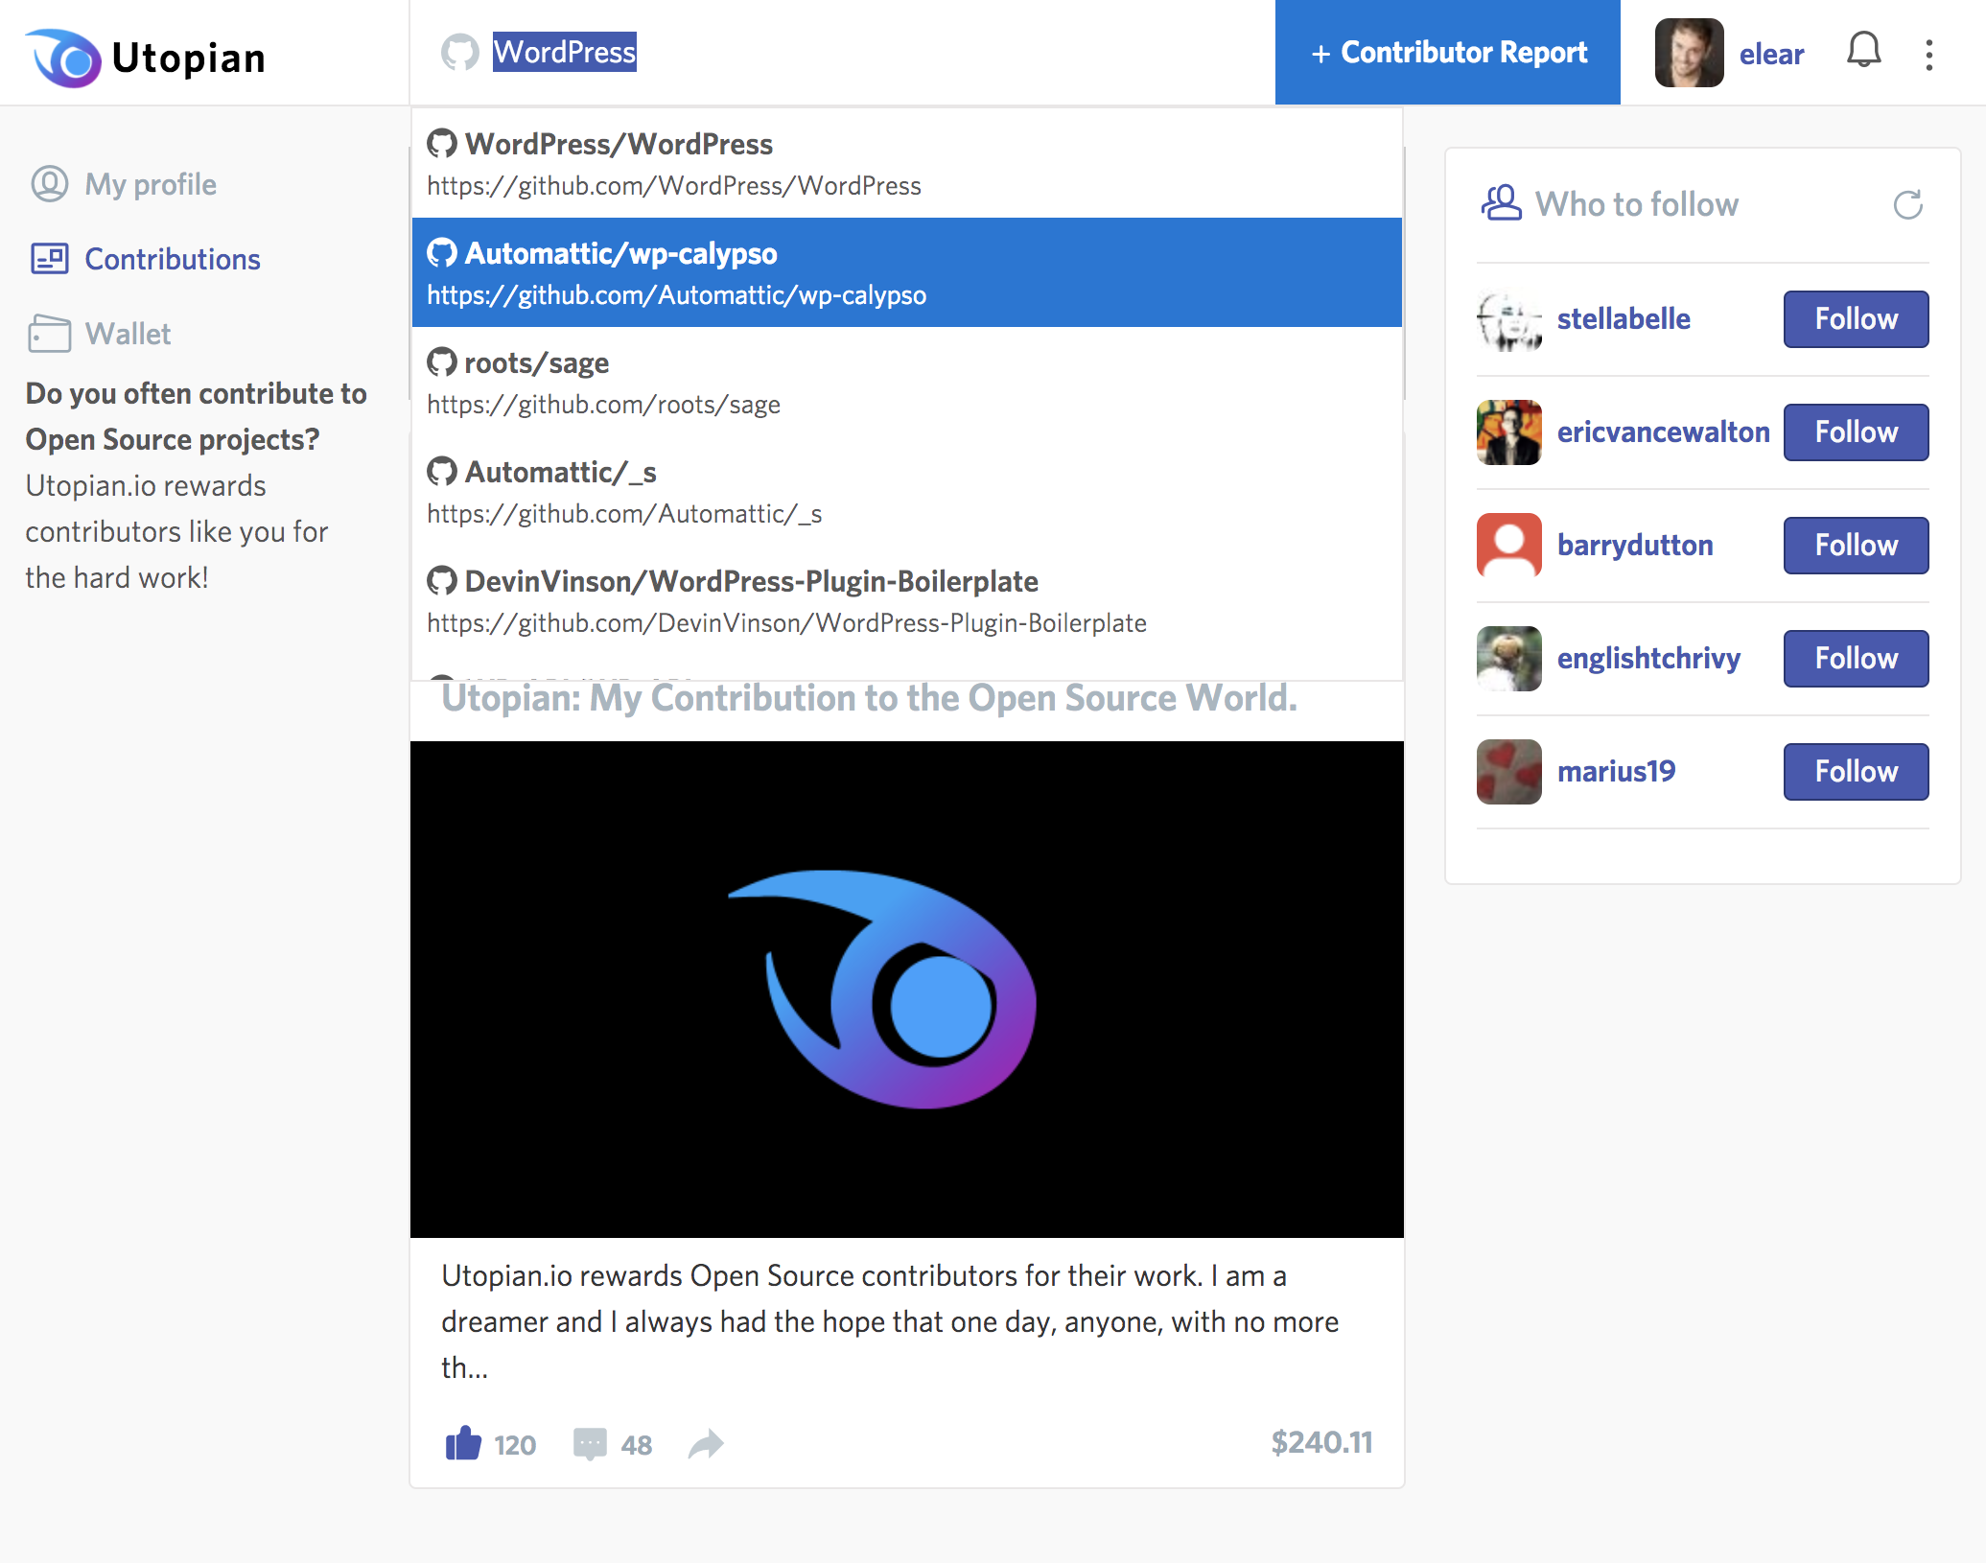
Task: Open comments via speech bubble icon
Action: click(590, 1443)
